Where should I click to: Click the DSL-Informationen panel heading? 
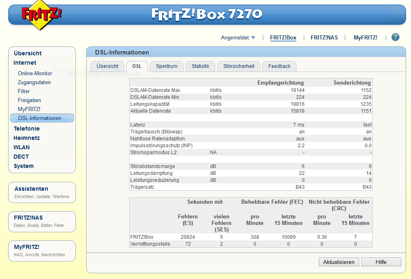click(x=122, y=52)
